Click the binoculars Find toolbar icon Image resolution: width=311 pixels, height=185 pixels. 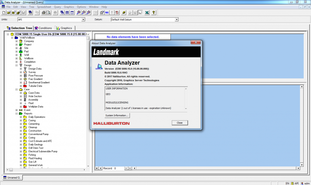coord(55,13)
